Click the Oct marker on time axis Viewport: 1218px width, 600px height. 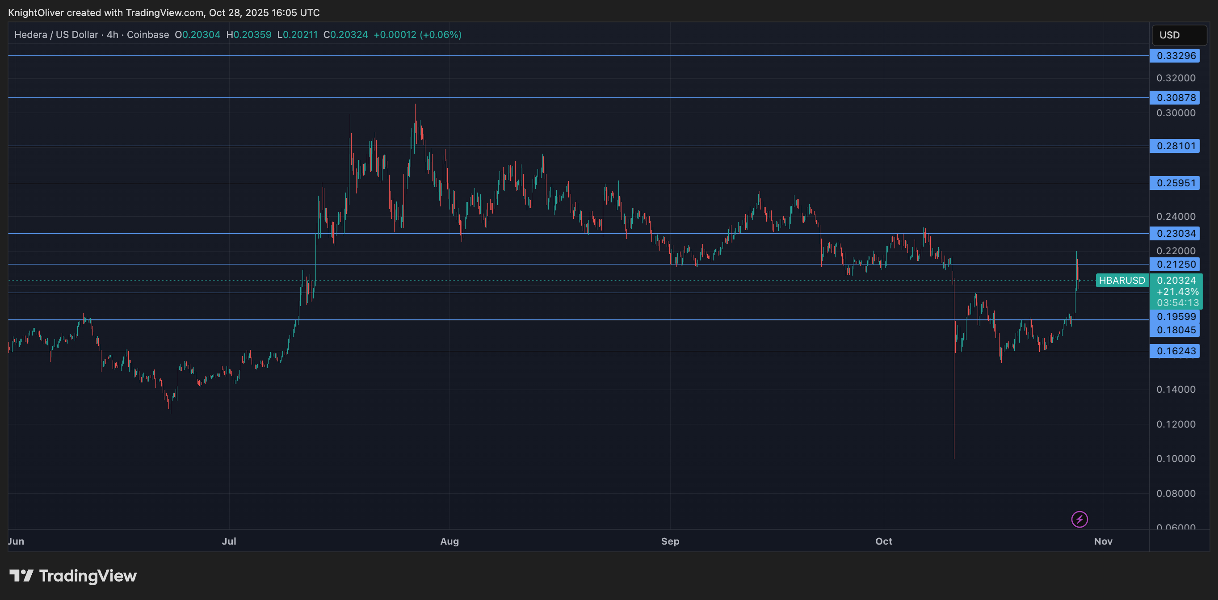(x=883, y=541)
